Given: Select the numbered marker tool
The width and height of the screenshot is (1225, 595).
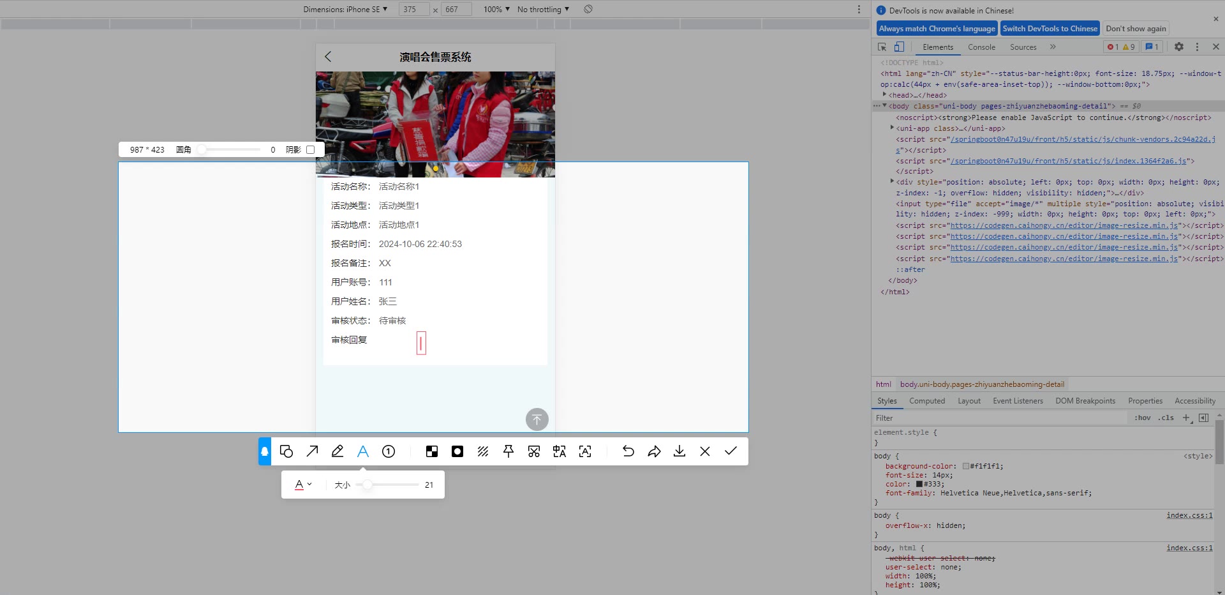Looking at the screenshot, I should (x=389, y=451).
